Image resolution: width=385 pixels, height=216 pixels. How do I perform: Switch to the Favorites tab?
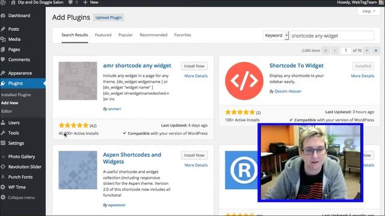click(183, 35)
